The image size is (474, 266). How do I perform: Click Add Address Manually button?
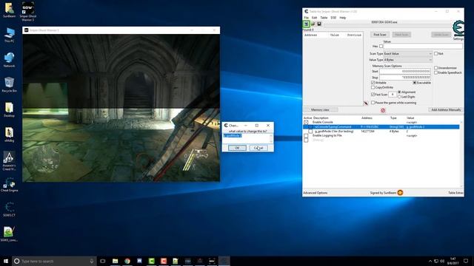446,110
